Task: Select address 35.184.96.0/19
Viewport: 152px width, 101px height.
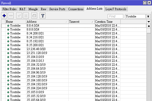Action: pos(74,73)
